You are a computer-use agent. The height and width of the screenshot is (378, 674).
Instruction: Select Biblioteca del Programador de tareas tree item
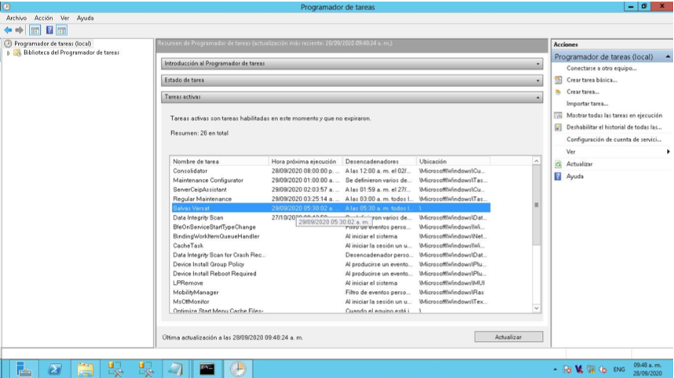71,53
